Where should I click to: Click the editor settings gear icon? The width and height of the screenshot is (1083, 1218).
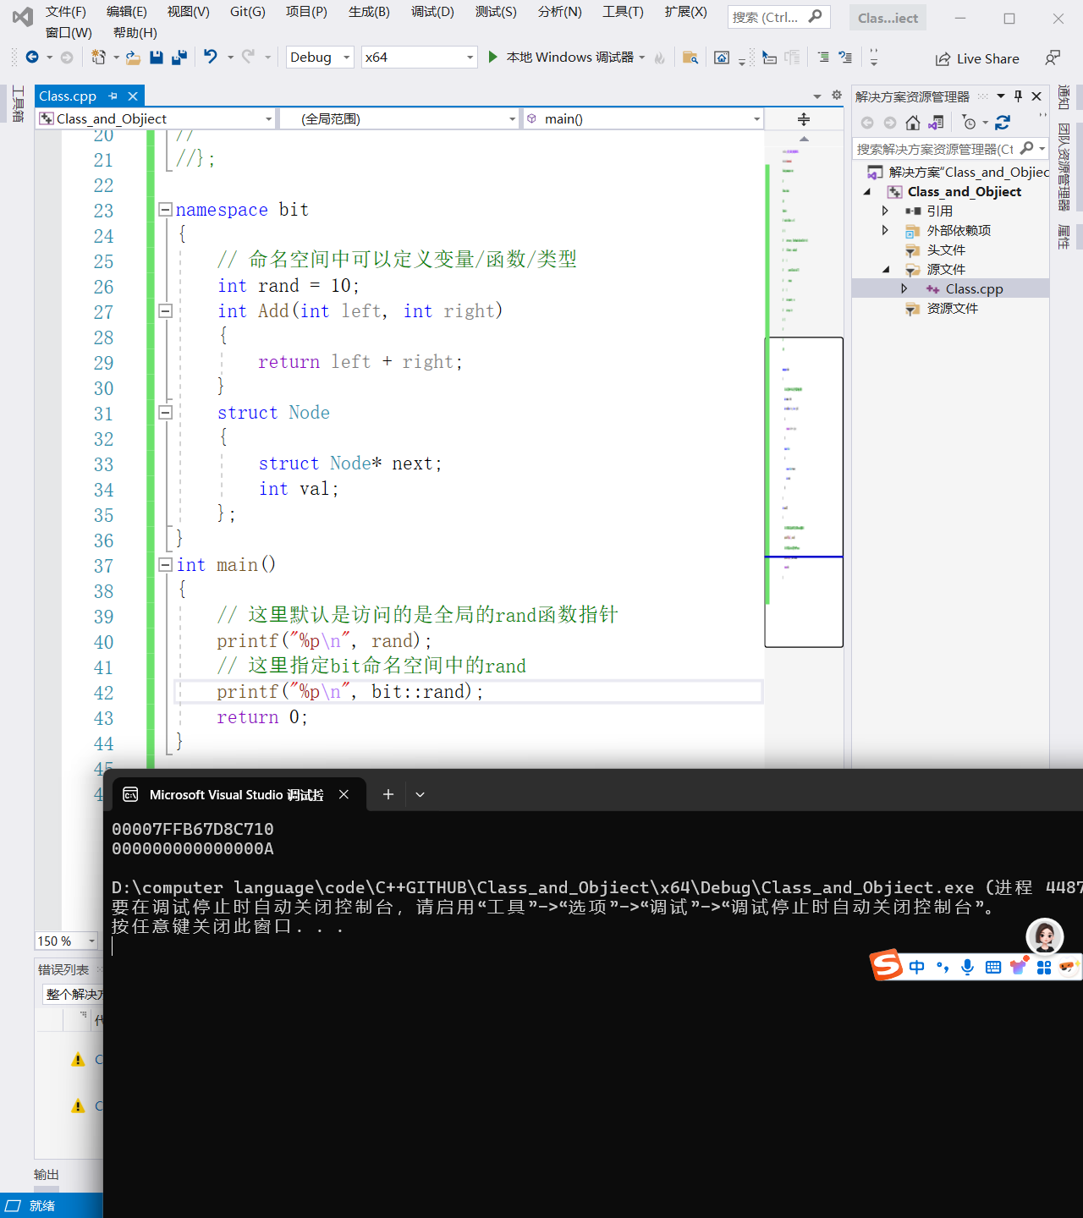837,95
